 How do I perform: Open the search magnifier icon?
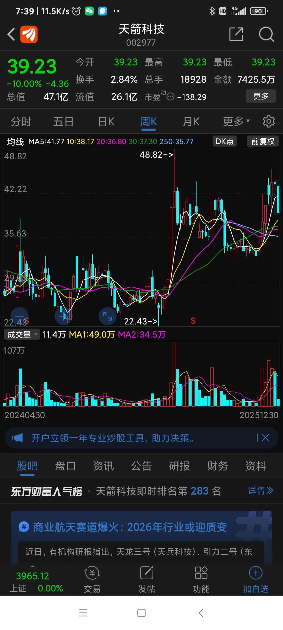(266, 34)
